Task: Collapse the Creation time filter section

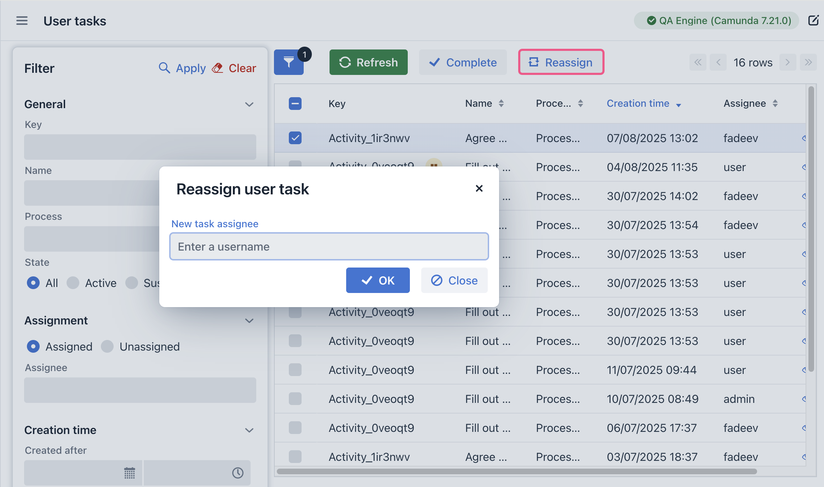Action: click(249, 430)
